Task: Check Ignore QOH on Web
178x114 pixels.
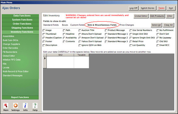Action: click(x=80, y=45)
